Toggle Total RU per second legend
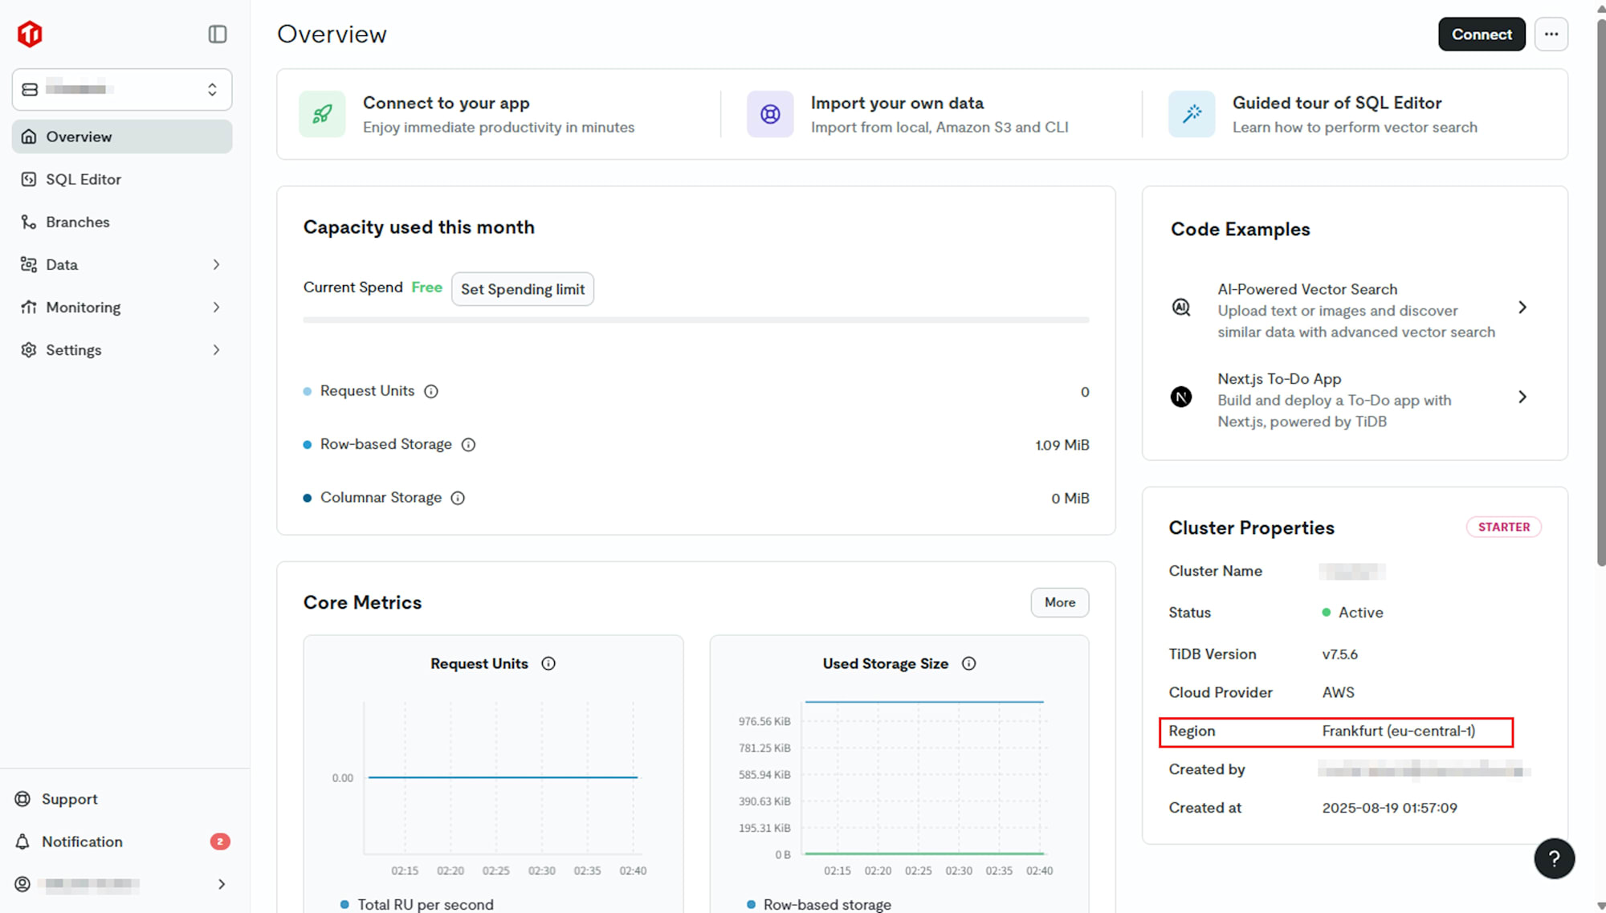The height and width of the screenshot is (913, 1606). (x=417, y=904)
